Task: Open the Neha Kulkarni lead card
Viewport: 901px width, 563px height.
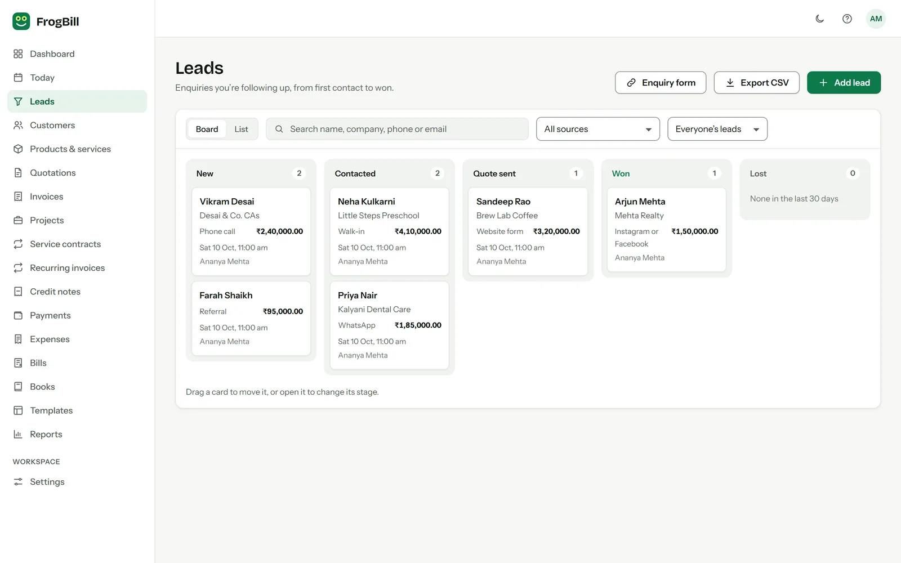Action: tap(389, 231)
